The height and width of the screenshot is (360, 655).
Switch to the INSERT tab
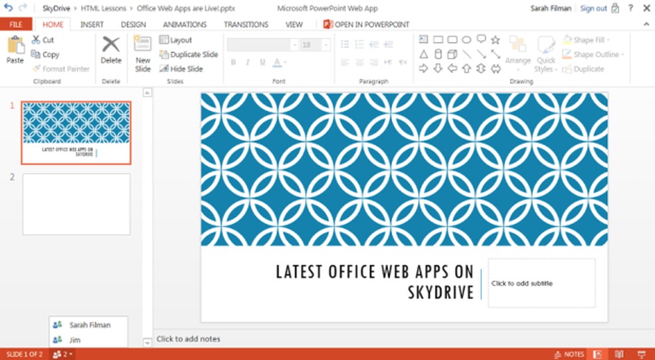click(92, 25)
